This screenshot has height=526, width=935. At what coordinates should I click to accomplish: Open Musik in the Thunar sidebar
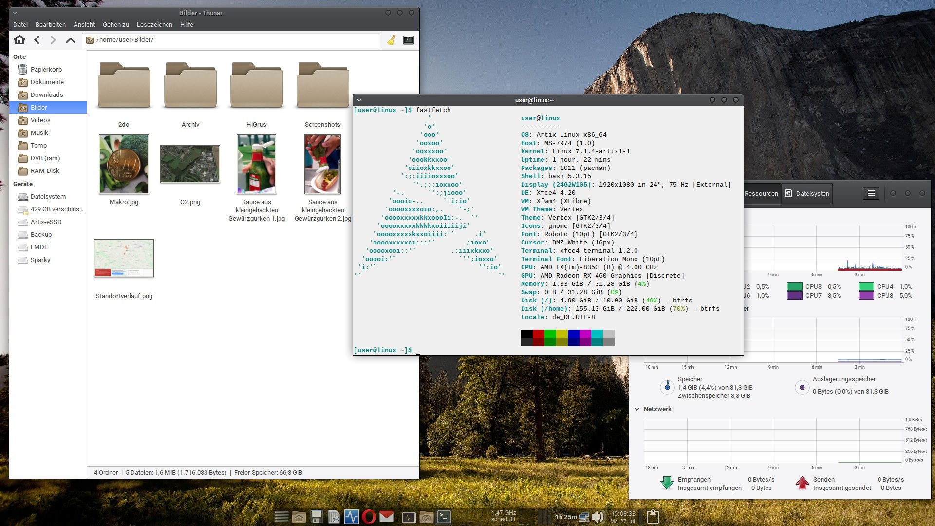click(48, 133)
